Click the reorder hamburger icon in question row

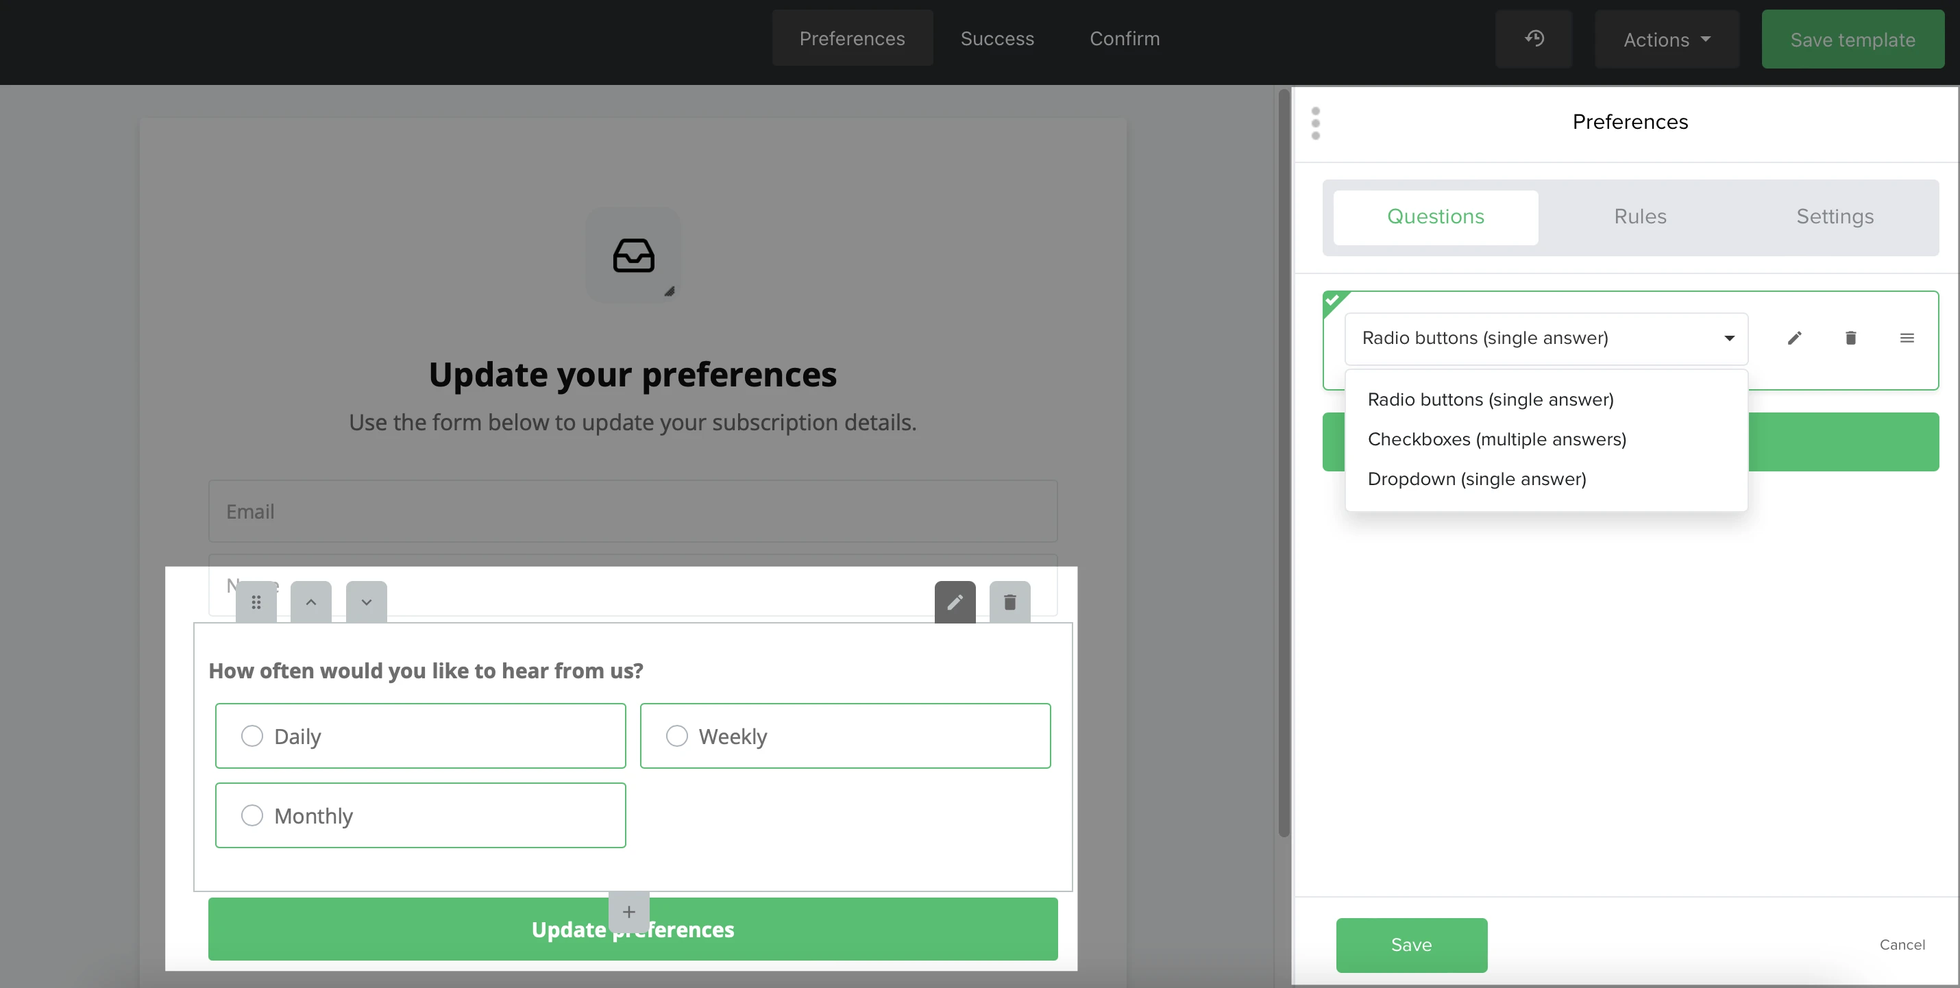(1907, 338)
